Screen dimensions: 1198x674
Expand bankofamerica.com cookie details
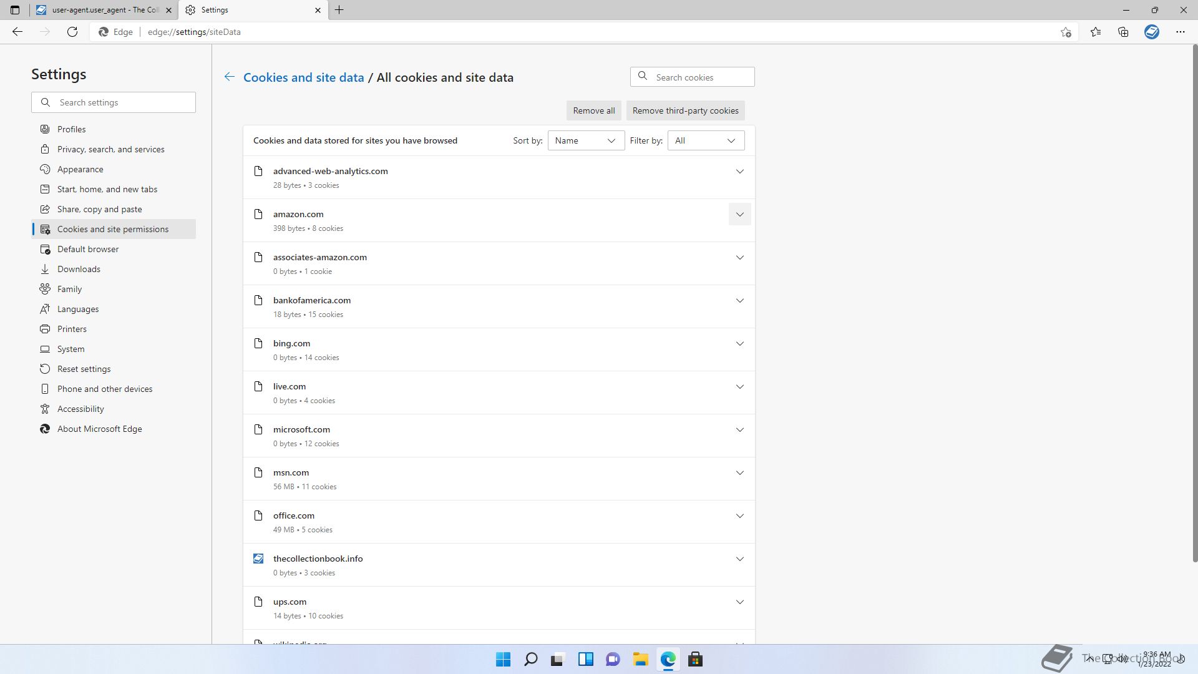pyautogui.click(x=739, y=300)
